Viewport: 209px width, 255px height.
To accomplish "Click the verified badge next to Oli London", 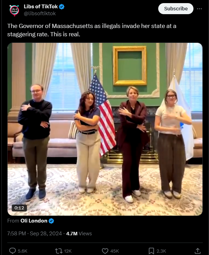I will (x=51, y=221).
